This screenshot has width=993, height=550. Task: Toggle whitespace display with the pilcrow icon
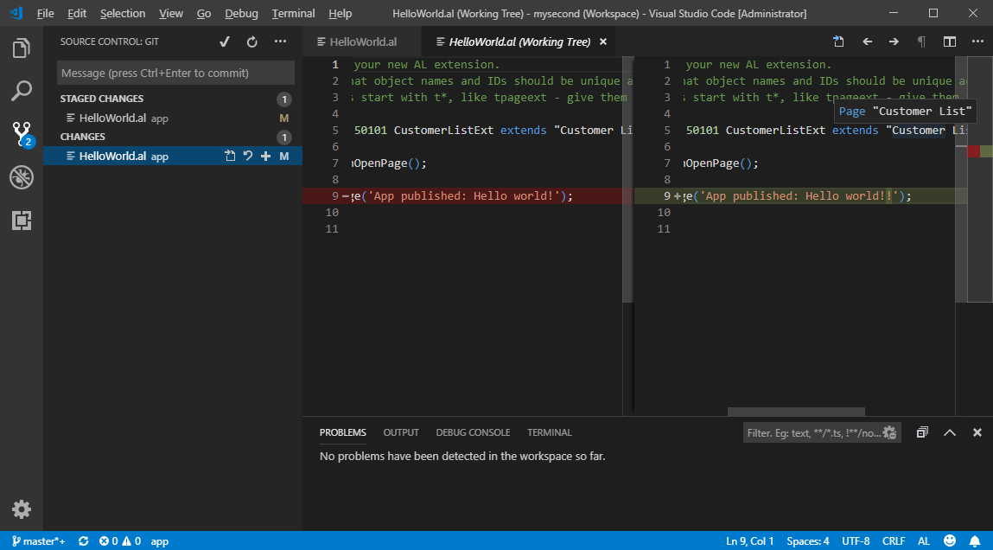pos(921,42)
